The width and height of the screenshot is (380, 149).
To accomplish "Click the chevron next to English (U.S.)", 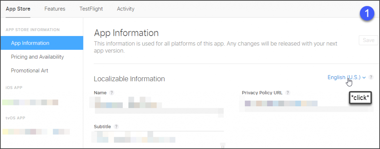I will (x=364, y=78).
